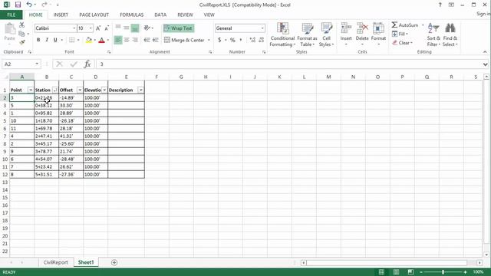Increase decimal places
Screen dimensions: 491x276
(252, 40)
